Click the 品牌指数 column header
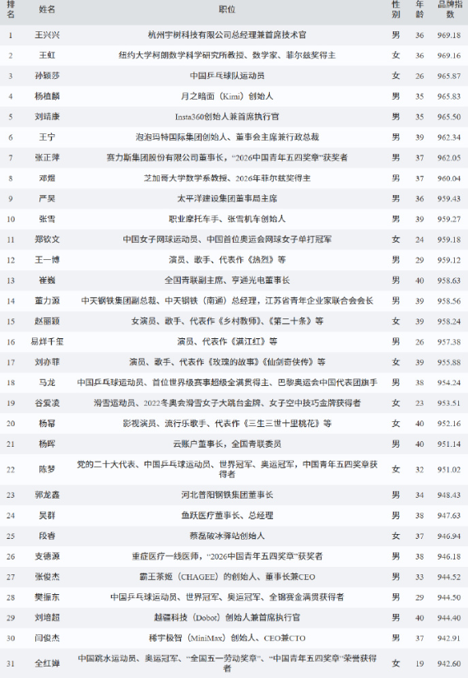 tap(449, 9)
